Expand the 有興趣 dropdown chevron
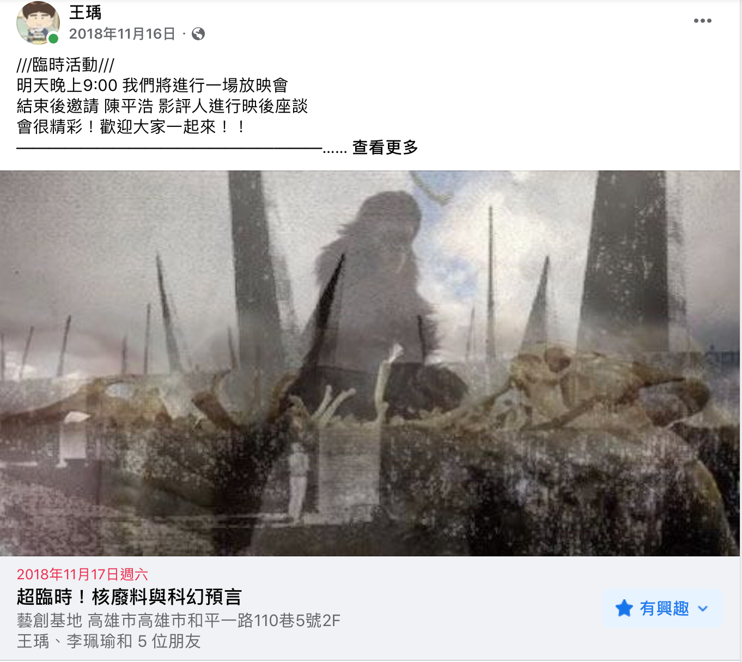This screenshot has width=742, height=662. point(703,609)
